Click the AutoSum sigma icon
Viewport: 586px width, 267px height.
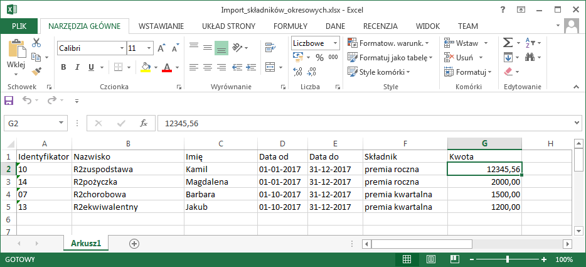tap(508, 43)
